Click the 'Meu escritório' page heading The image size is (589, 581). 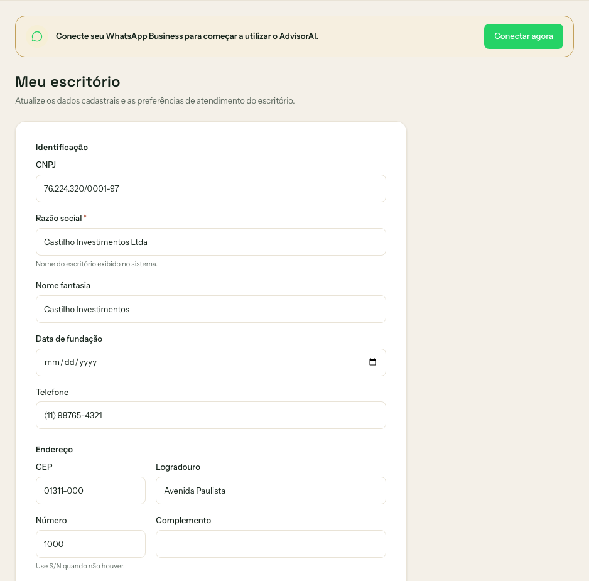point(68,82)
